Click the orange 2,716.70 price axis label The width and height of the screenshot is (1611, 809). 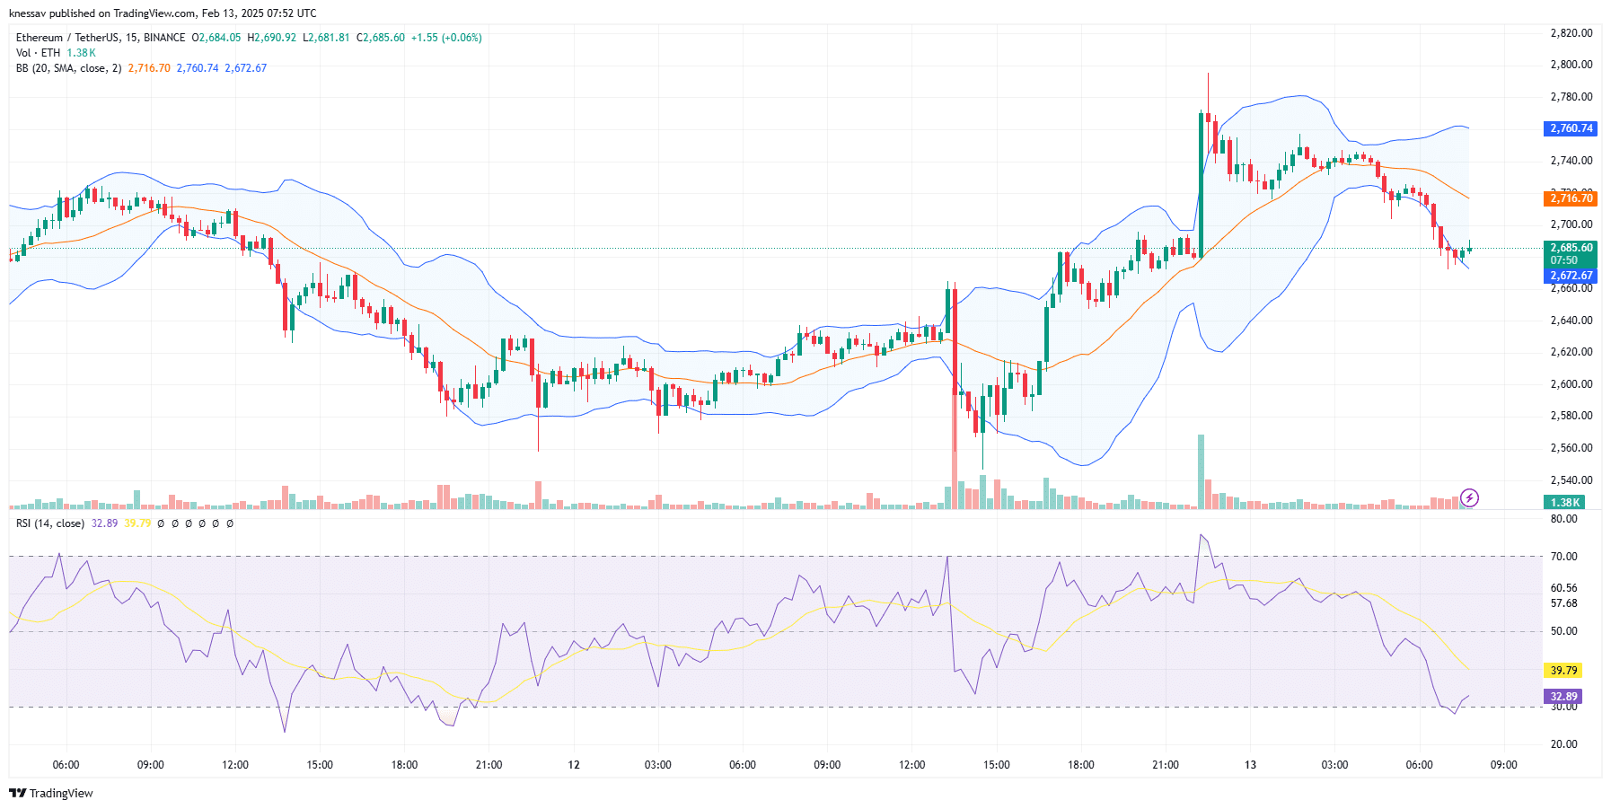(x=1571, y=198)
